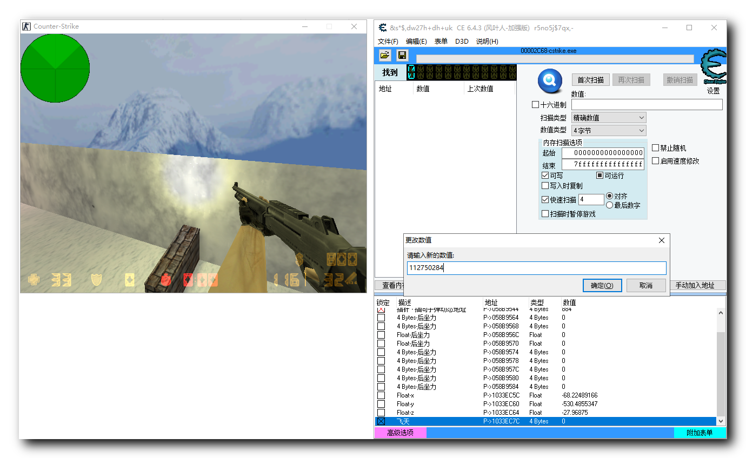The width and height of the screenshot is (746, 458).
Task: Select the 对齐 radio button
Action: [610, 196]
